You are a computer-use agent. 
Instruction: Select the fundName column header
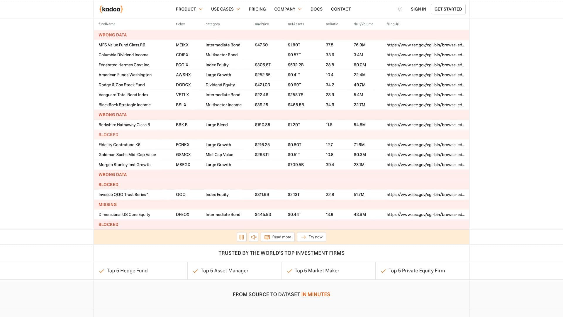coord(107,24)
